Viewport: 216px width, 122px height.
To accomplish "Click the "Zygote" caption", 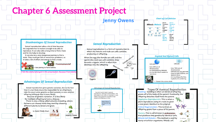I will 93,79.
